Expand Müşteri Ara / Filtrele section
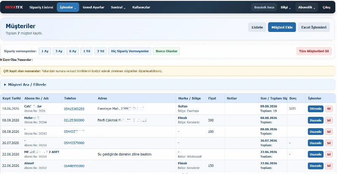This screenshot has width=337, height=174. pyautogui.click(x=168, y=84)
